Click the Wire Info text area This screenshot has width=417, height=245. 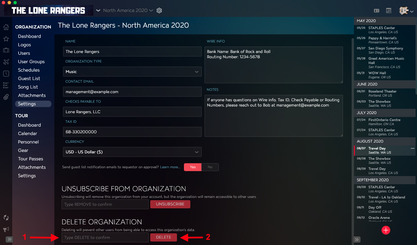[x=274, y=65]
